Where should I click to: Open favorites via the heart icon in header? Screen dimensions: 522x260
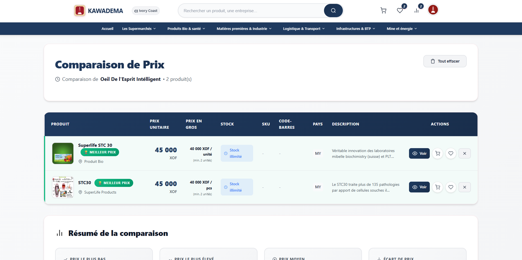tap(400, 10)
